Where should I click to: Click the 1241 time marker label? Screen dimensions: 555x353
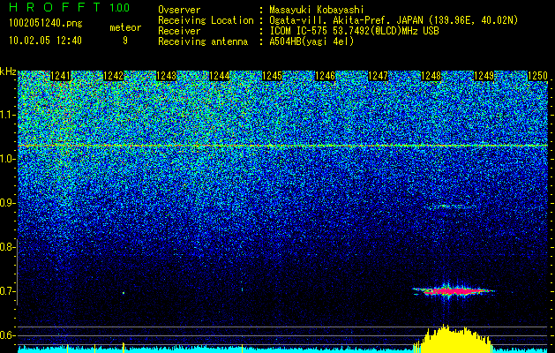(x=61, y=76)
